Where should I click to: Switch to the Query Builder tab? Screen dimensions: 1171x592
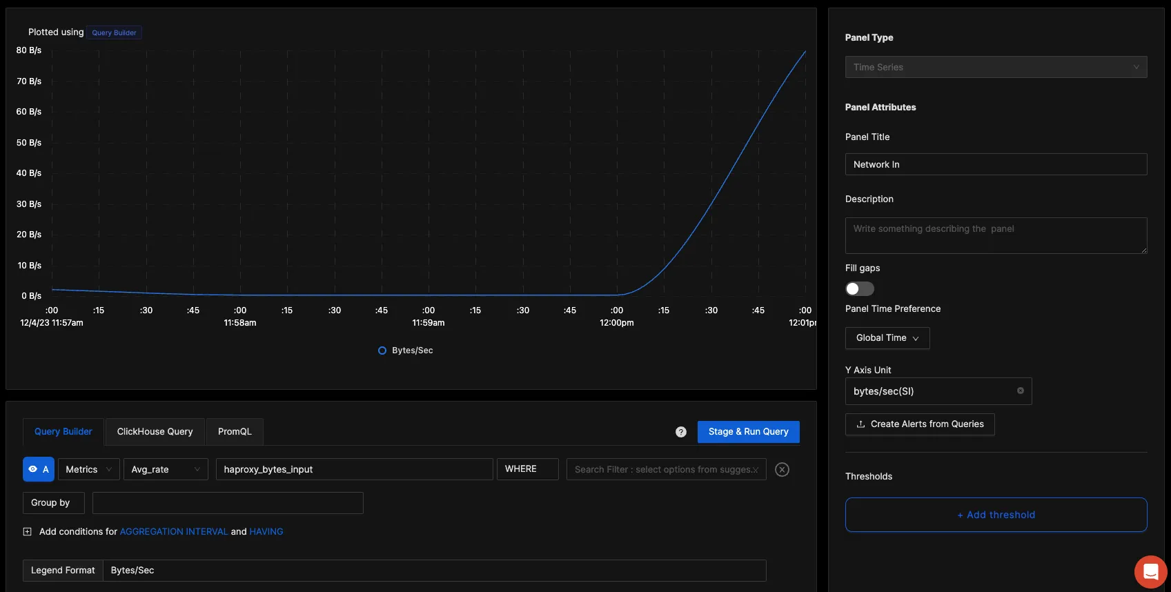coord(63,431)
